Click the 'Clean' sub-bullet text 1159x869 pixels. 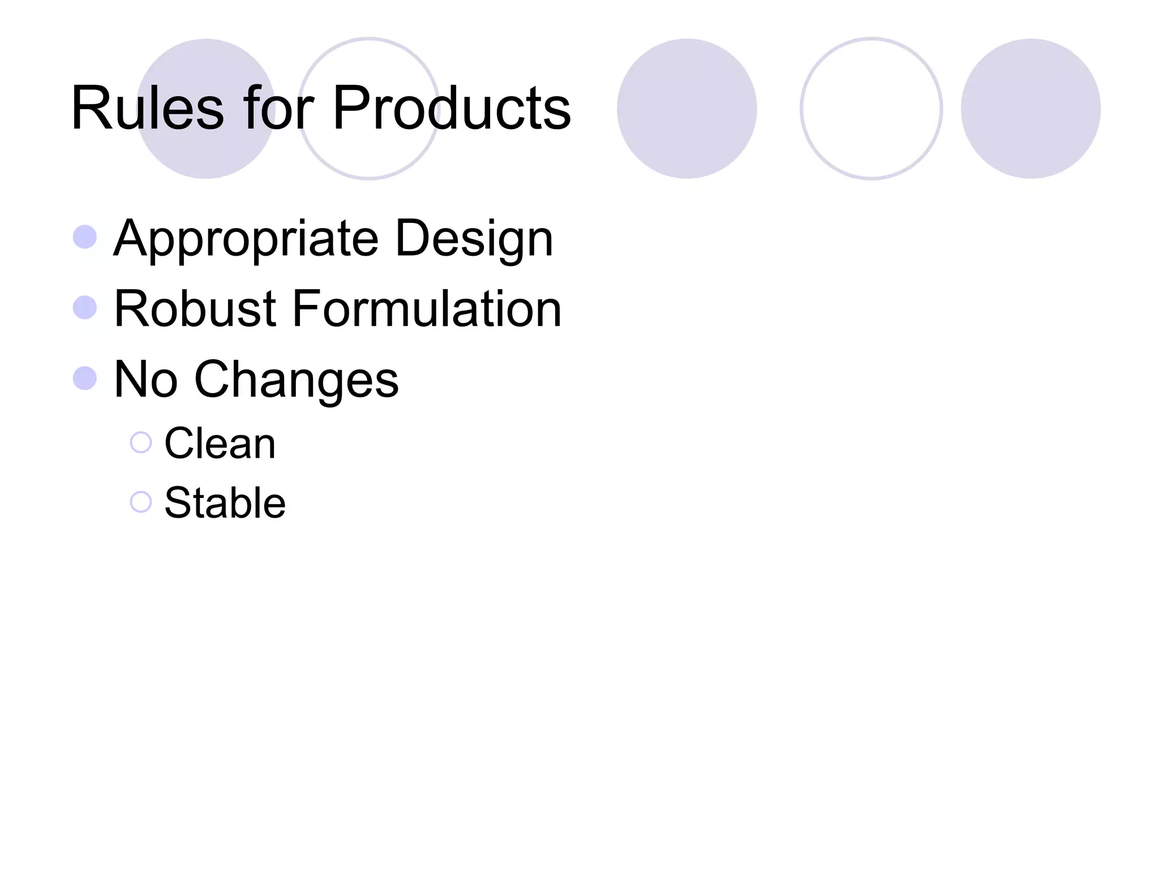tap(220, 443)
